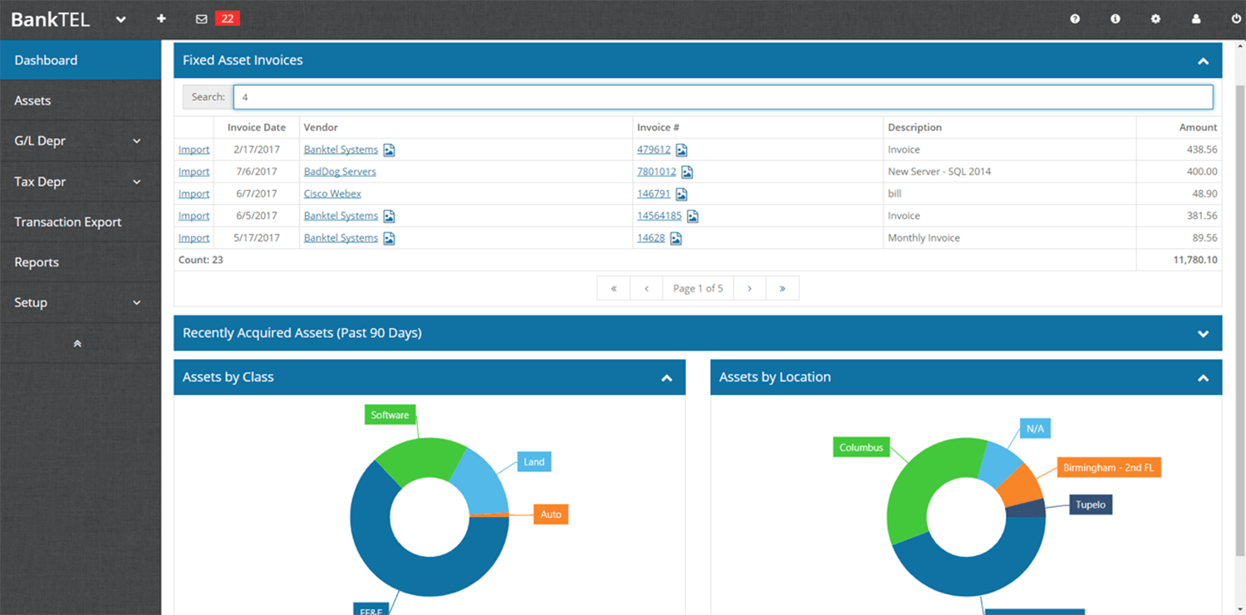Open the user profile icon
The image size is (1246, 615).
1195,18
